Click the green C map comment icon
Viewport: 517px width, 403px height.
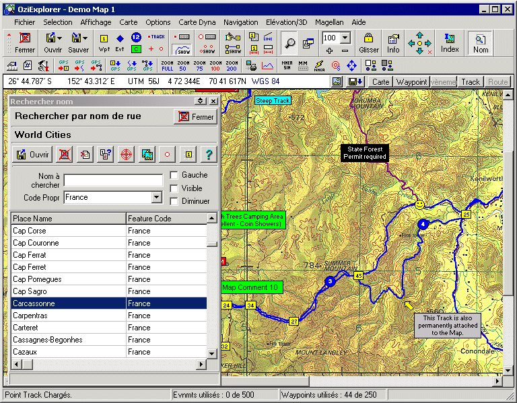136,49
